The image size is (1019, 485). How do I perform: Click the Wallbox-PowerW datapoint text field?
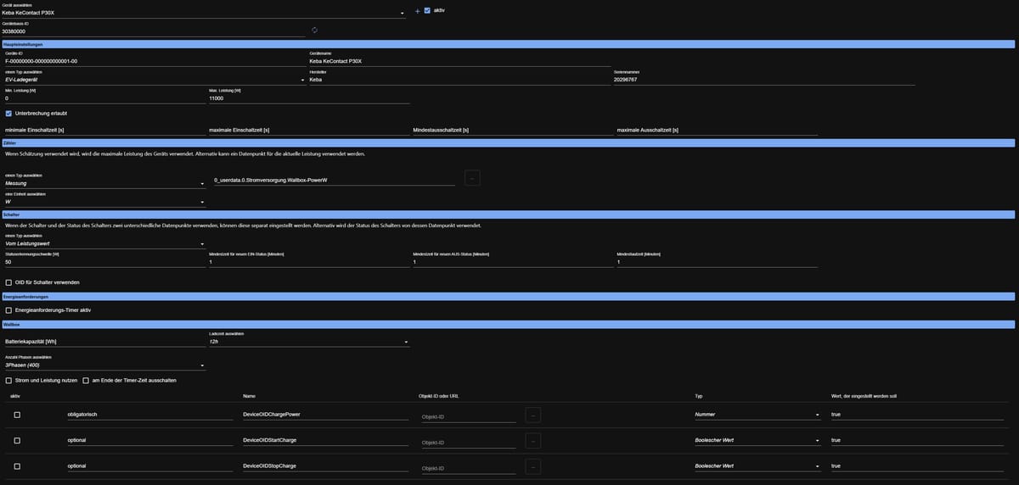coord(333,181)
